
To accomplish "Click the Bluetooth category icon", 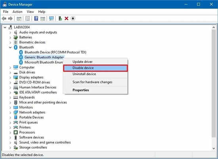I will pos(16,47).
